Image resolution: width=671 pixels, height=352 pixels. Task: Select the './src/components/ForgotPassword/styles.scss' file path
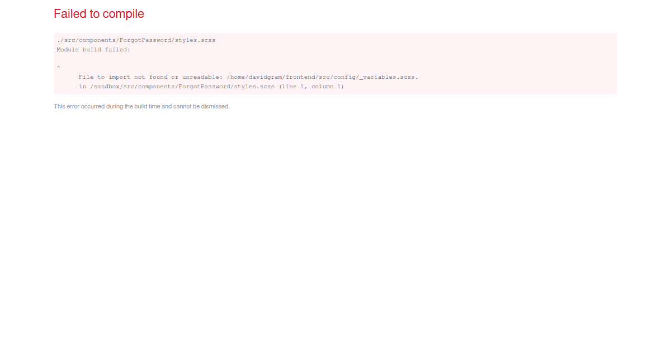click(x=135, y=40)
